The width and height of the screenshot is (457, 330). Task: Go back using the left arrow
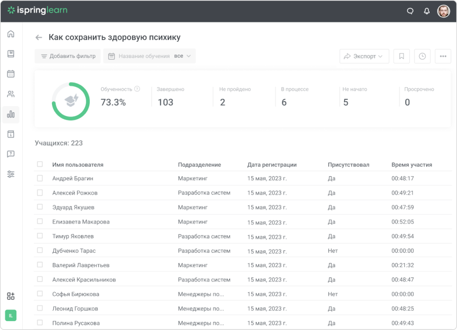(x=39, y=37)
